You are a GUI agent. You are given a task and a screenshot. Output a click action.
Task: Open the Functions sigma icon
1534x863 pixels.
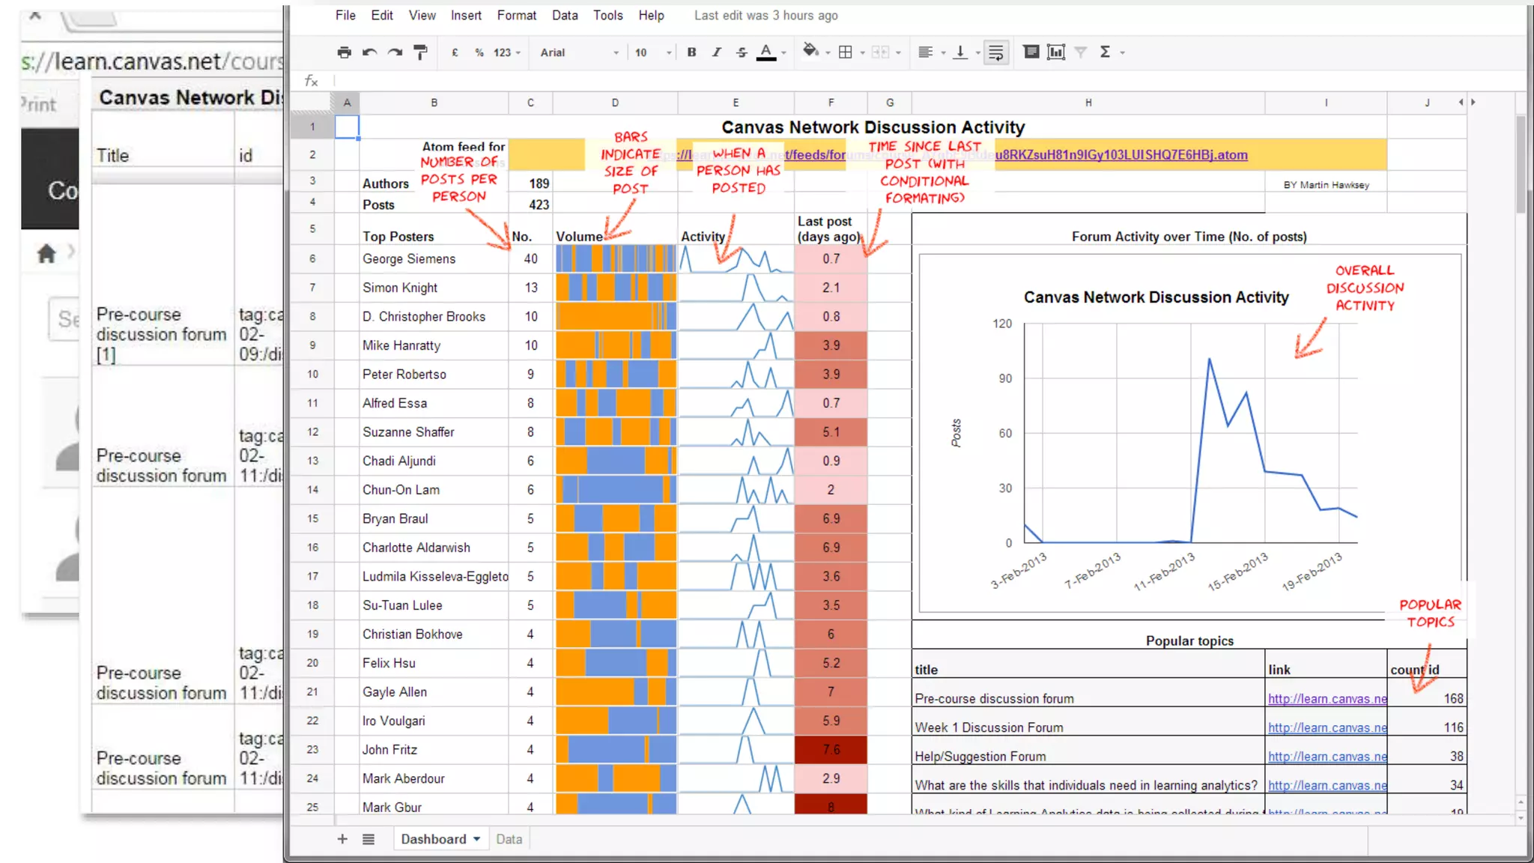click(1105, 52)
